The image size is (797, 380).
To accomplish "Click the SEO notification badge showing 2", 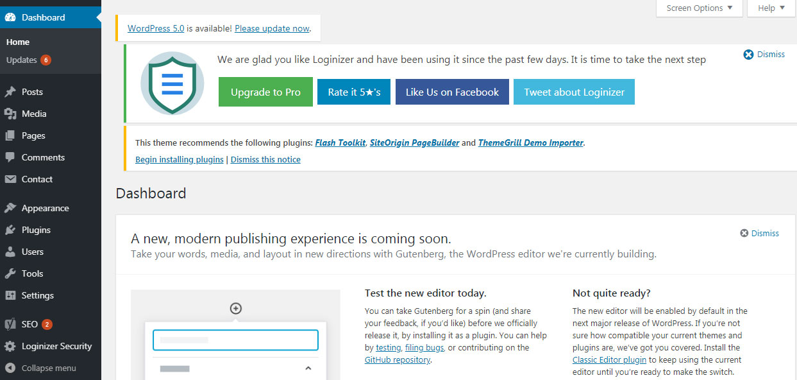I will point(47,324).
